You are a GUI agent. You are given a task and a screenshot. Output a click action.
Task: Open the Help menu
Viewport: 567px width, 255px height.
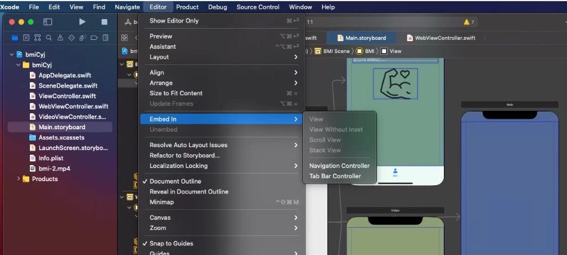(x=328, y=7)
